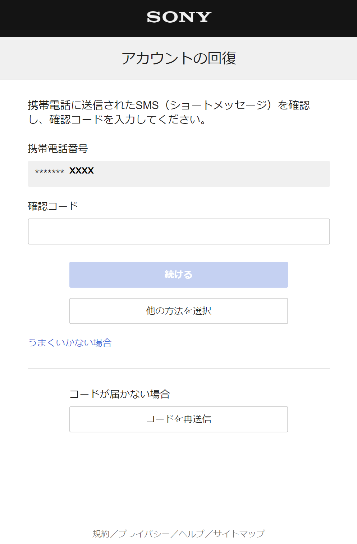The height and width of the screenshot is (544, 357).
Task: Click the XXXX digits of phone number
Action: tap(82, 171)
